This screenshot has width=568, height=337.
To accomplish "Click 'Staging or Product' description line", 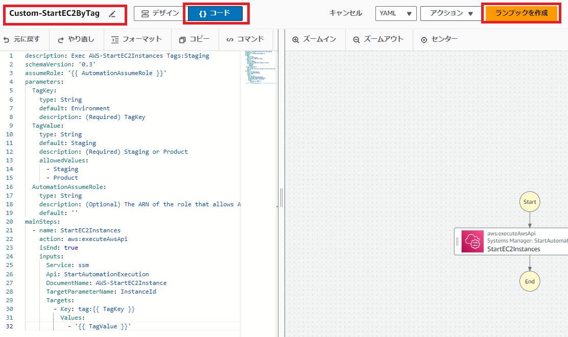I will point(113,152).
